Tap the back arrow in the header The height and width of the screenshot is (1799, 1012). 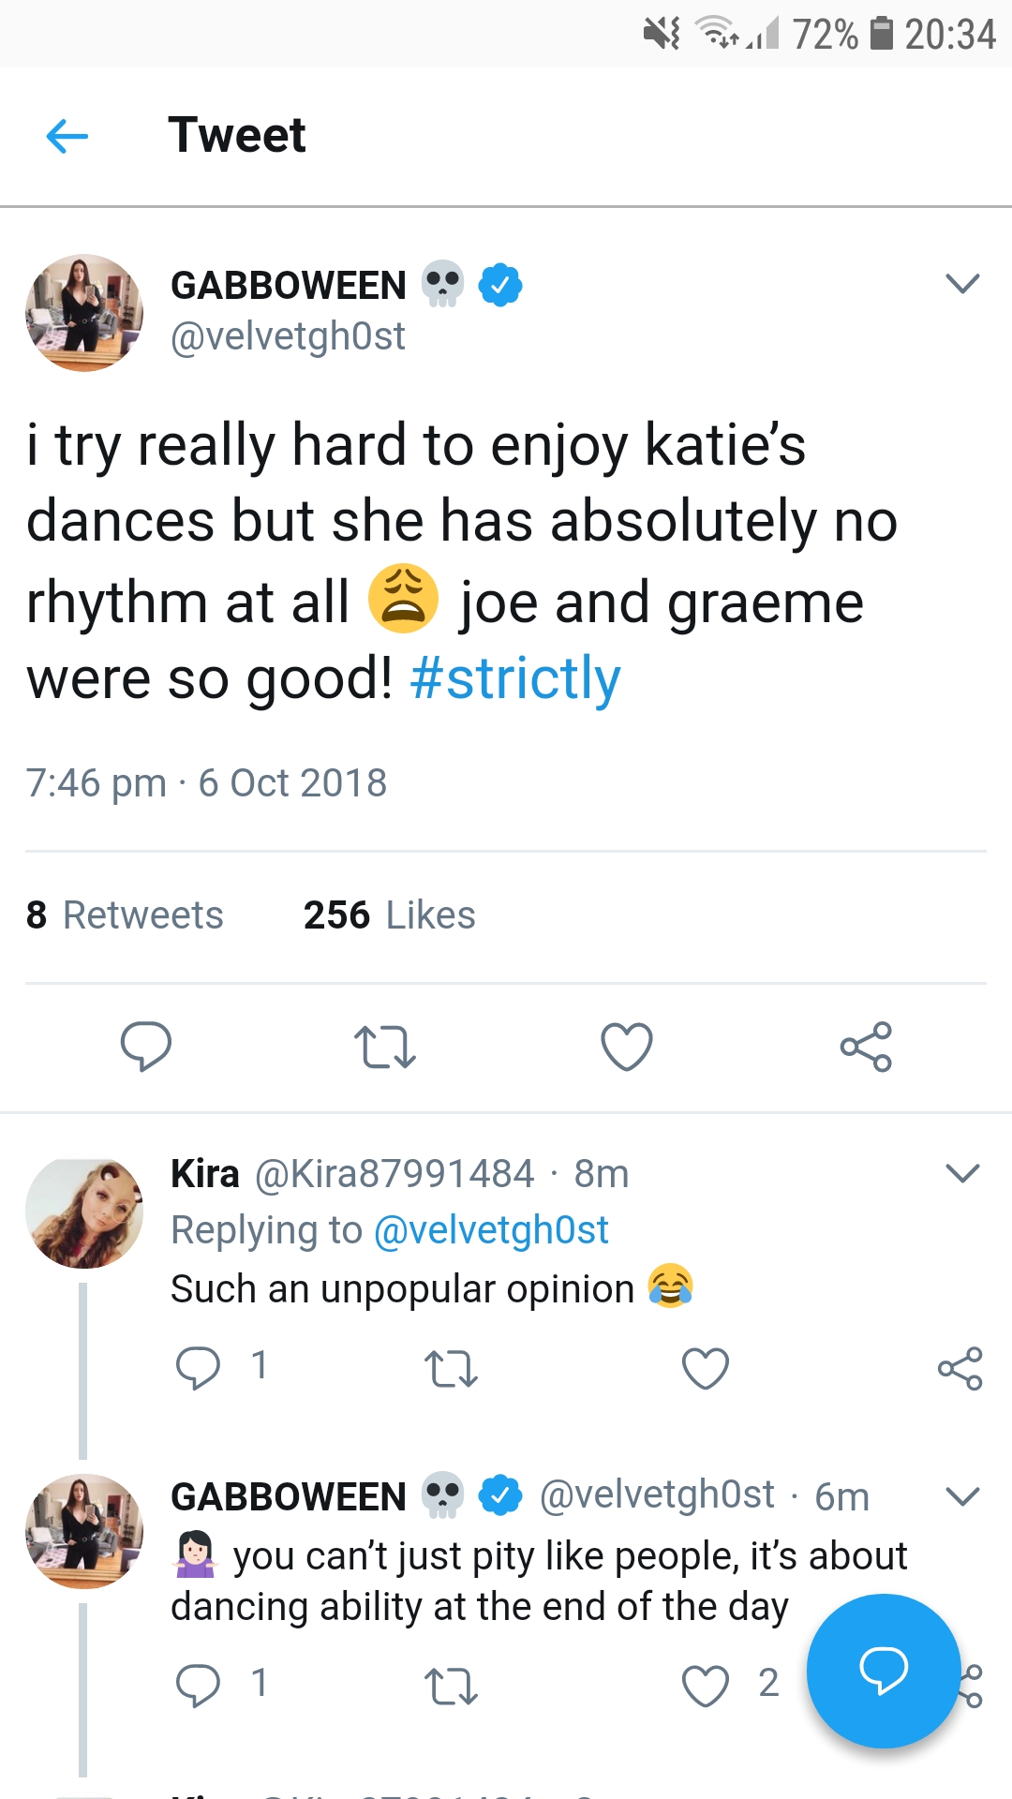[x=67, y=137]
